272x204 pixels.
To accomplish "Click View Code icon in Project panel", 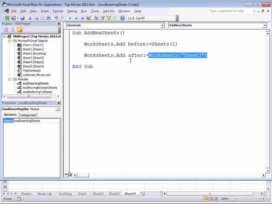I will (x=6, y=30).
